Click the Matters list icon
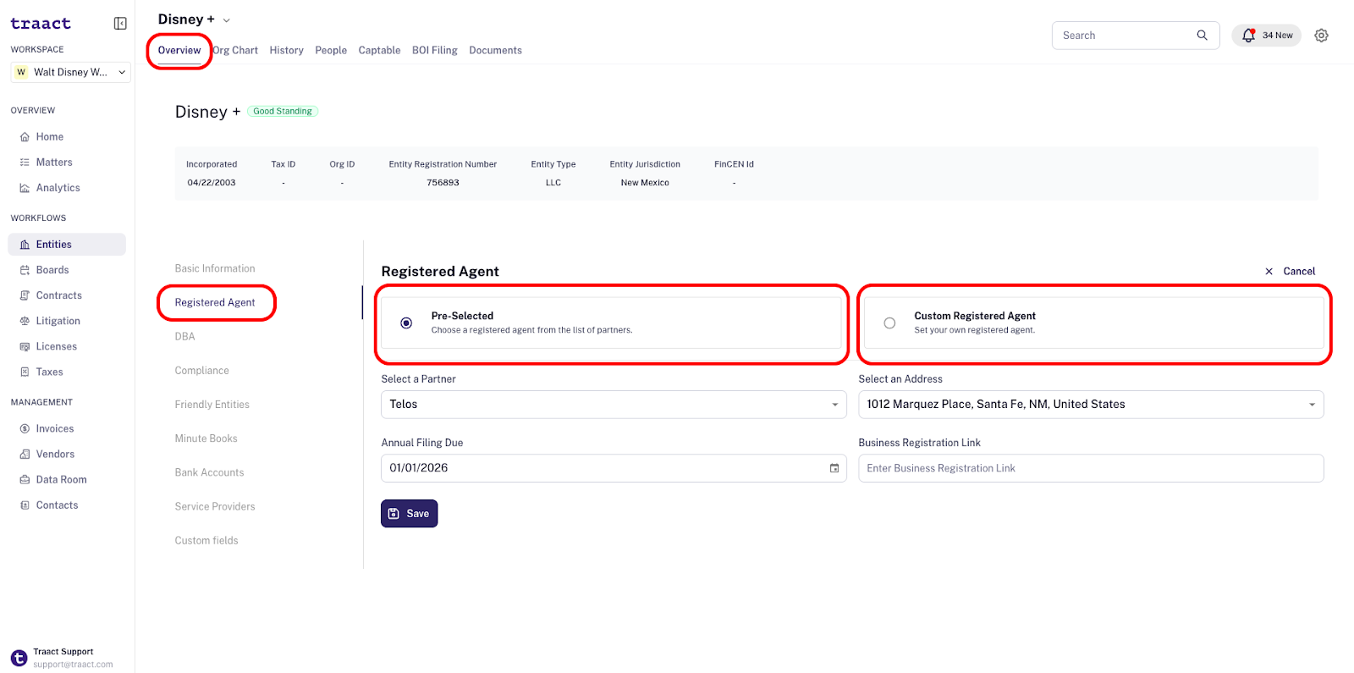1354x673 pixels. tap(25, 163)
